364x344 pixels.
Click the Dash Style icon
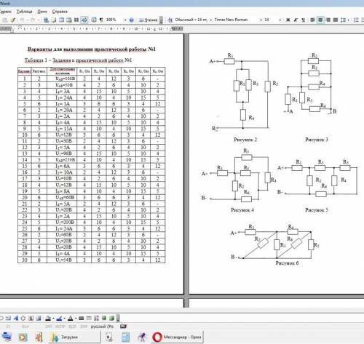[89, 318]
